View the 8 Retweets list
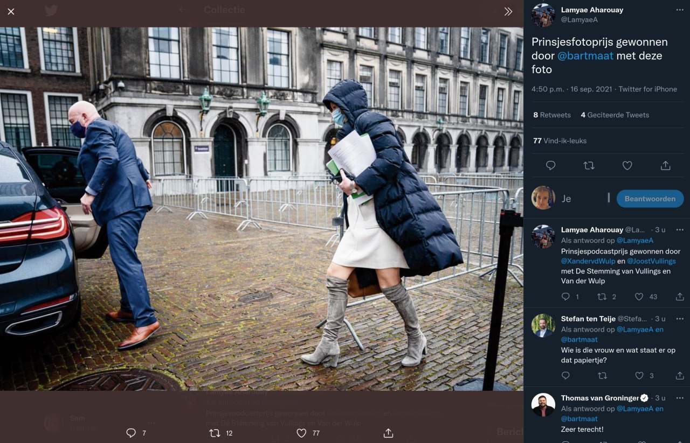 click(552, 115)
